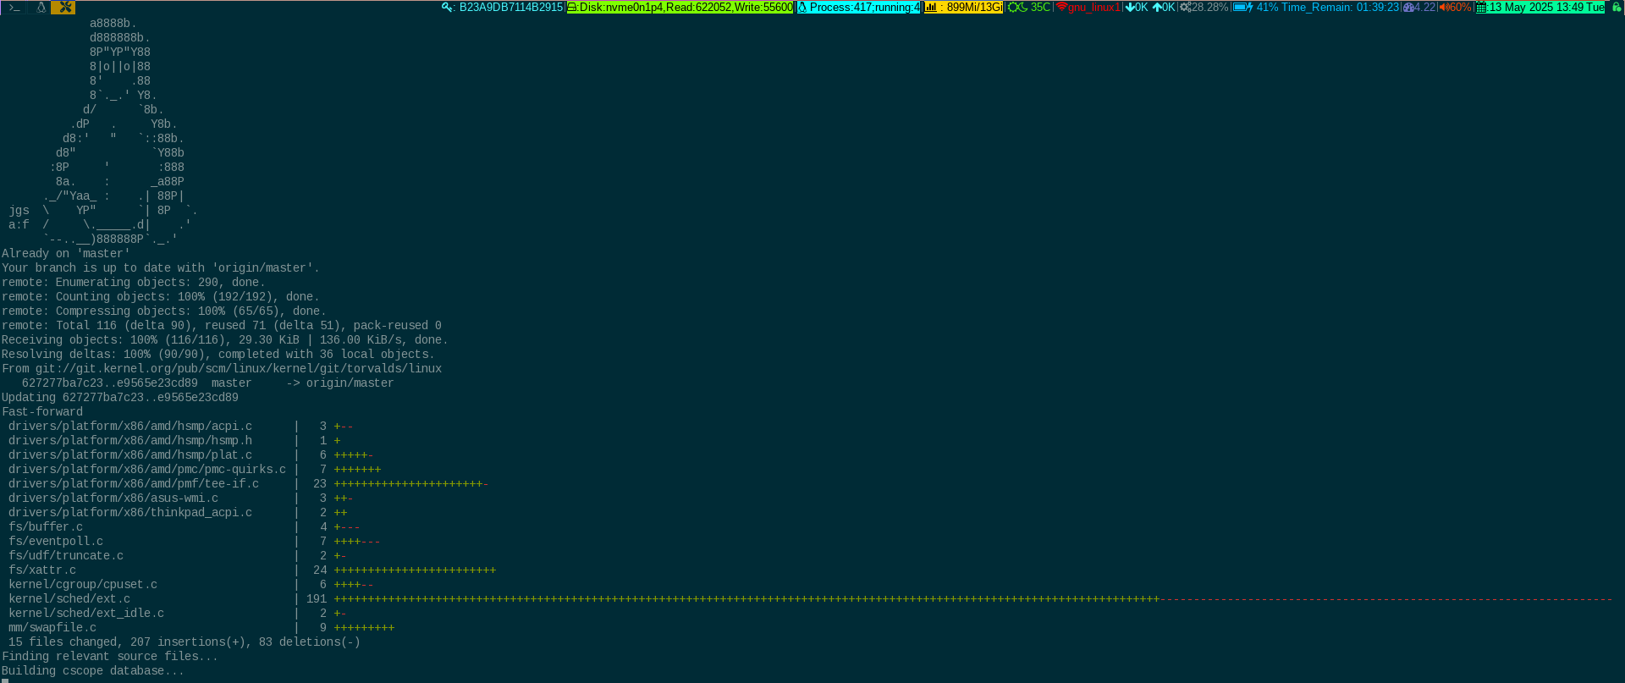Screen dimensions: 1625x683
Task: Click drivers/platform/x86/thinkpad_acpi.c file path
Action: click(x=130, y=512)
